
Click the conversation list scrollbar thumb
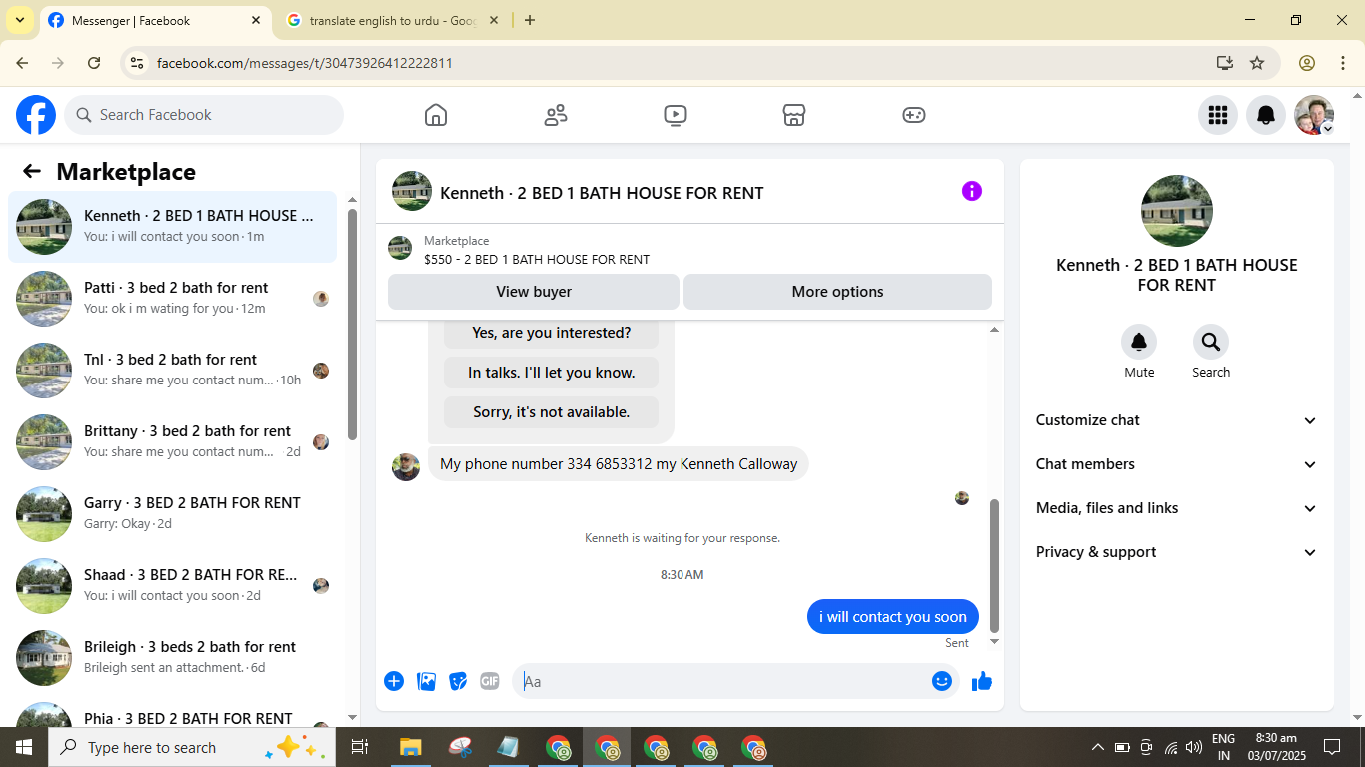pyautogui.click(x=352, y=325)
